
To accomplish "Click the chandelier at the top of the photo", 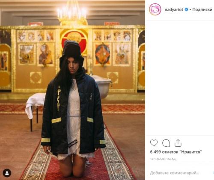I will (x=72, y=14).
